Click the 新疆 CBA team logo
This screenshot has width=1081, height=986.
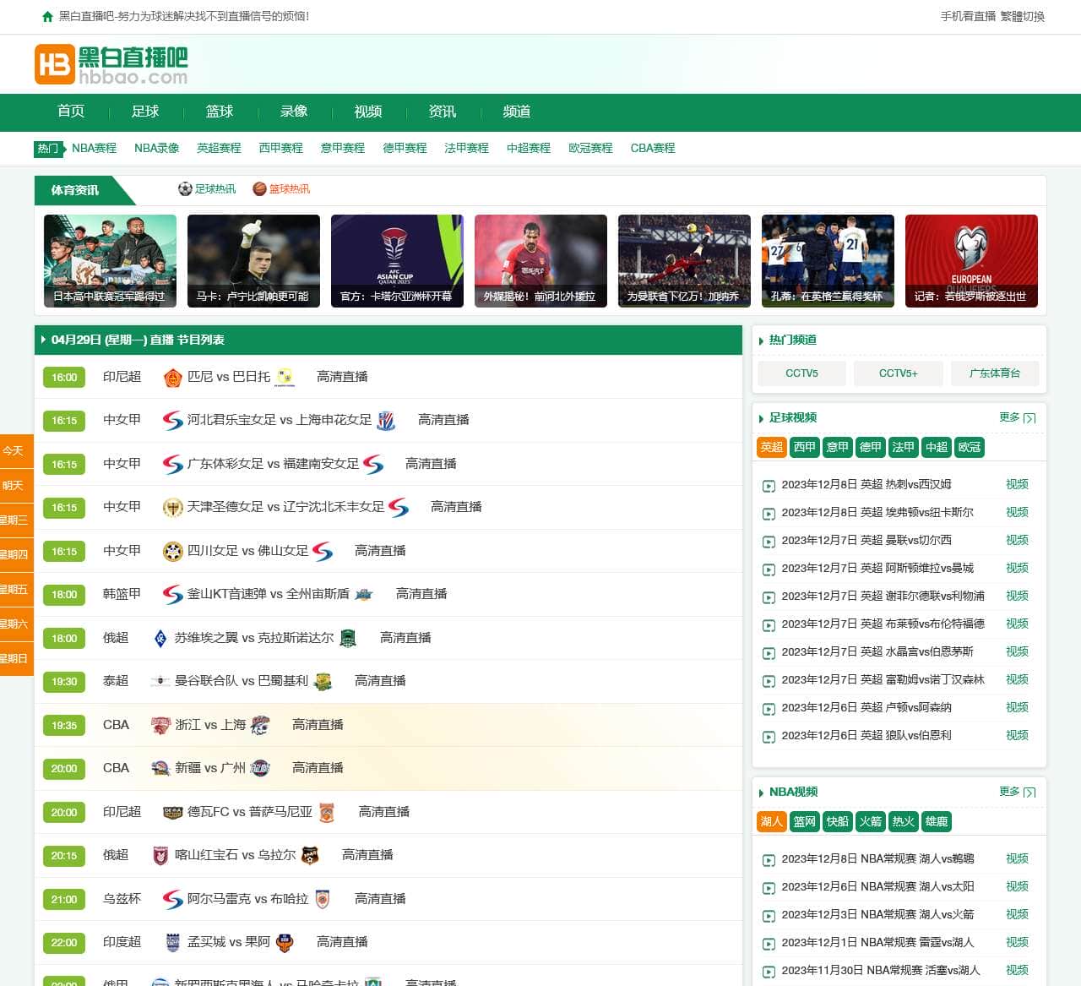(160, 768)
